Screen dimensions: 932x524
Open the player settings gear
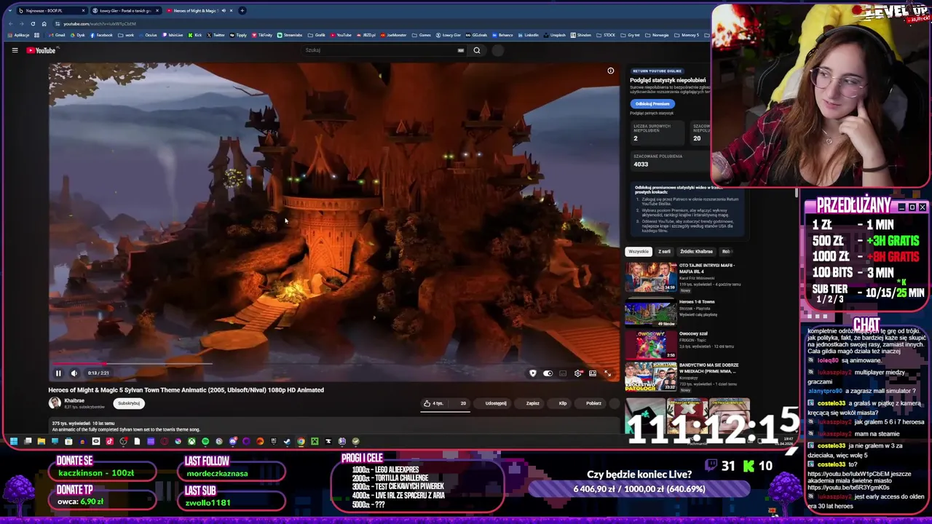pyautogui.click(x=578, y=373)
